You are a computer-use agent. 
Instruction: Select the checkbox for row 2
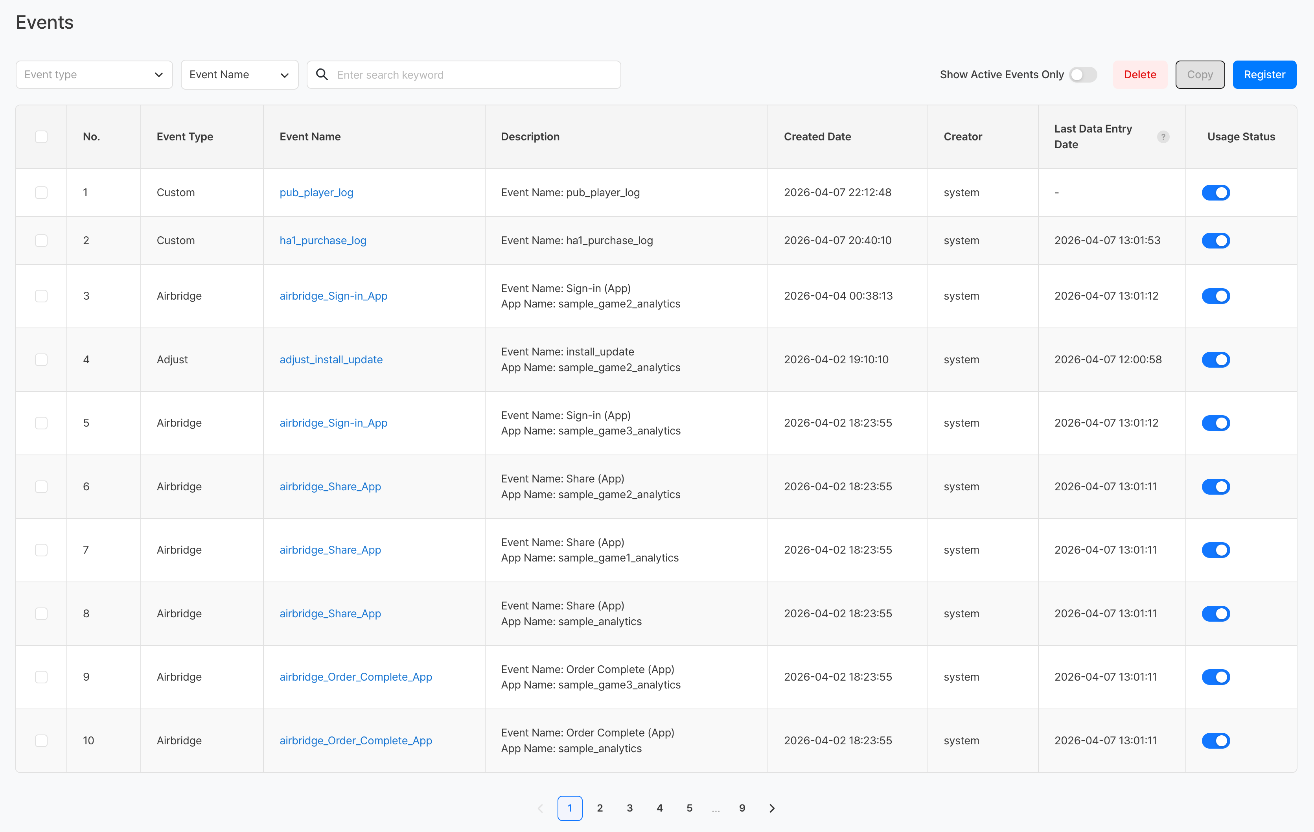(41, 241)
